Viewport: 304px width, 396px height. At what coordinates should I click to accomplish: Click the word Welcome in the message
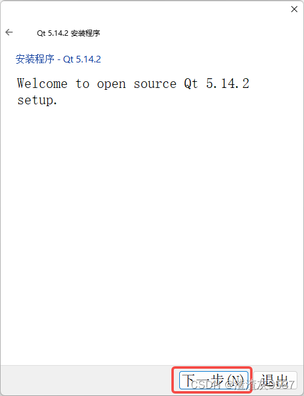[x=42, y=84]
